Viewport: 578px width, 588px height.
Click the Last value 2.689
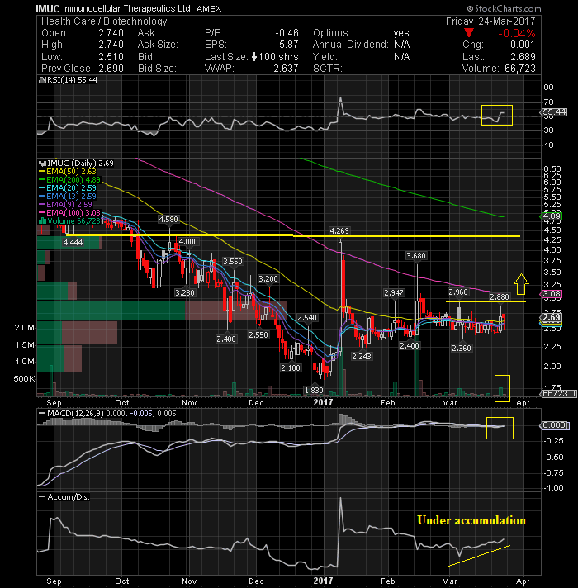(x=523, y=57)
